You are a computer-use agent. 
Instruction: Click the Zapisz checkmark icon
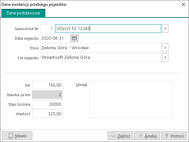113,136
